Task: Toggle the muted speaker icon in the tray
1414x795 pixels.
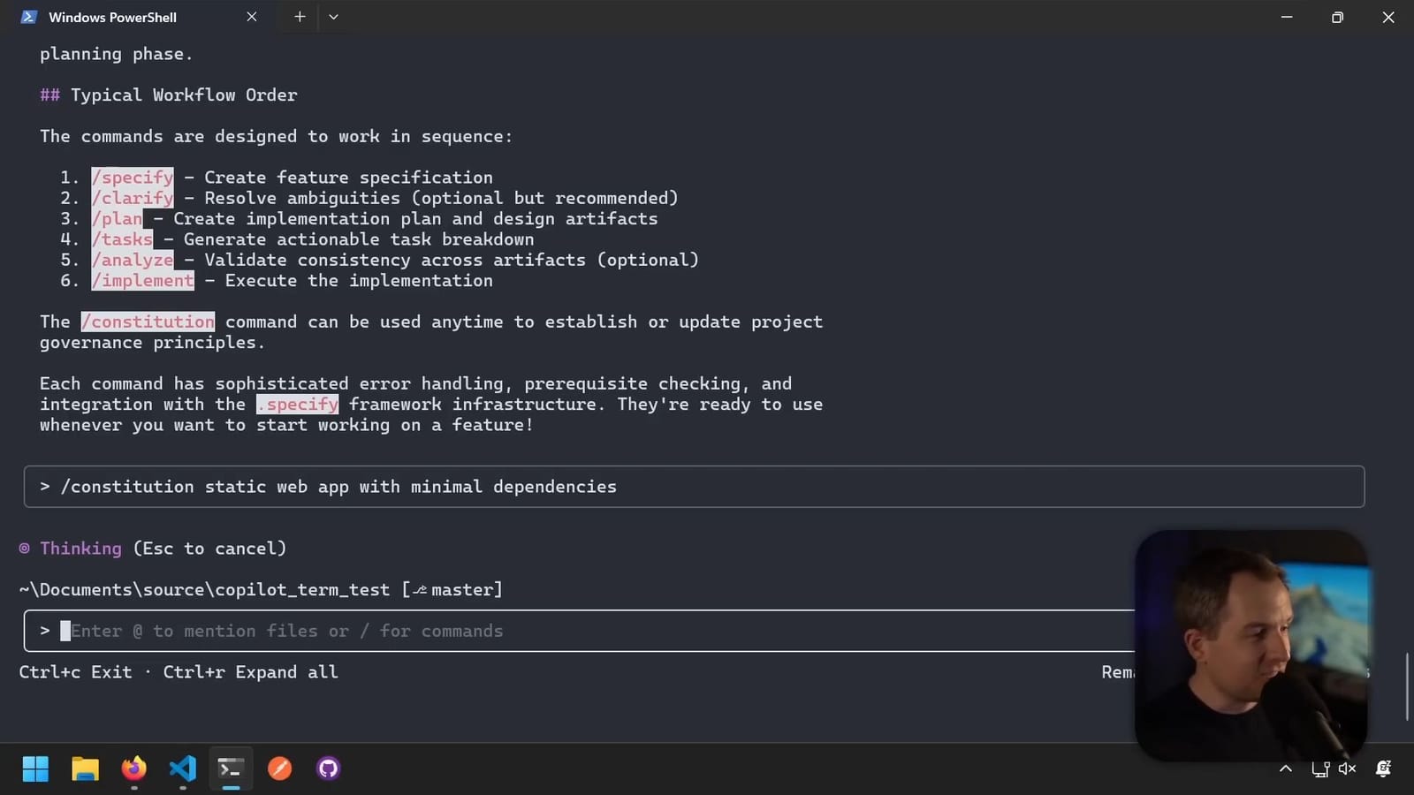Action: (1347, 768)
